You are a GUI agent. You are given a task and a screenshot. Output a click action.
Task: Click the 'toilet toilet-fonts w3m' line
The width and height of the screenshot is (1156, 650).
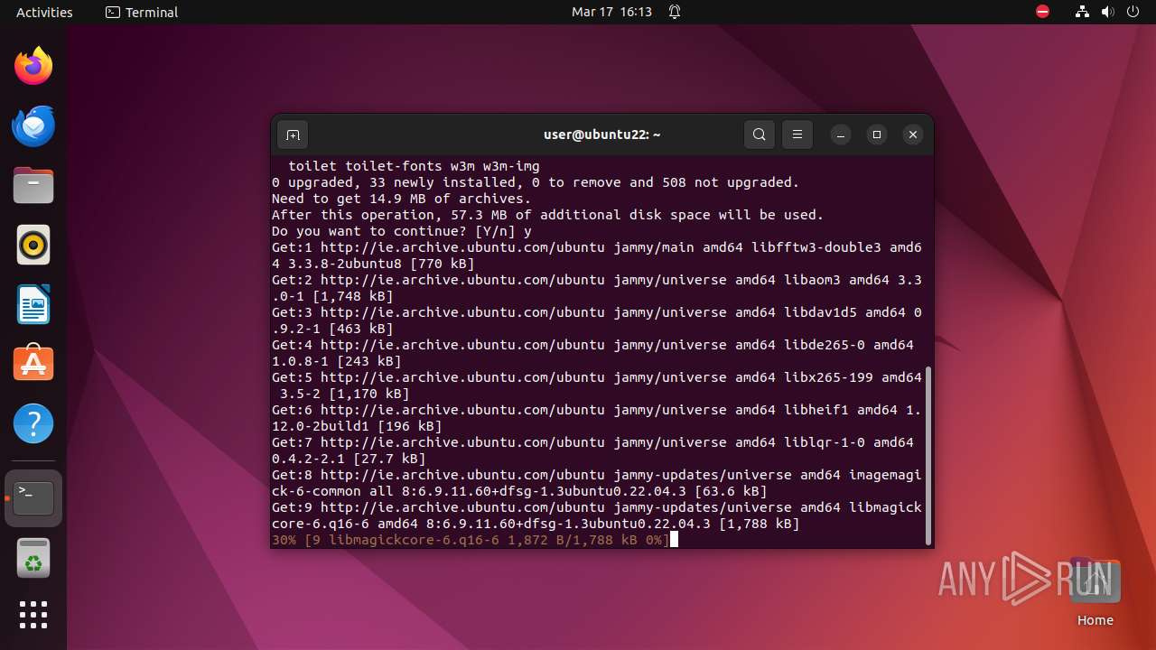[414, 166]
